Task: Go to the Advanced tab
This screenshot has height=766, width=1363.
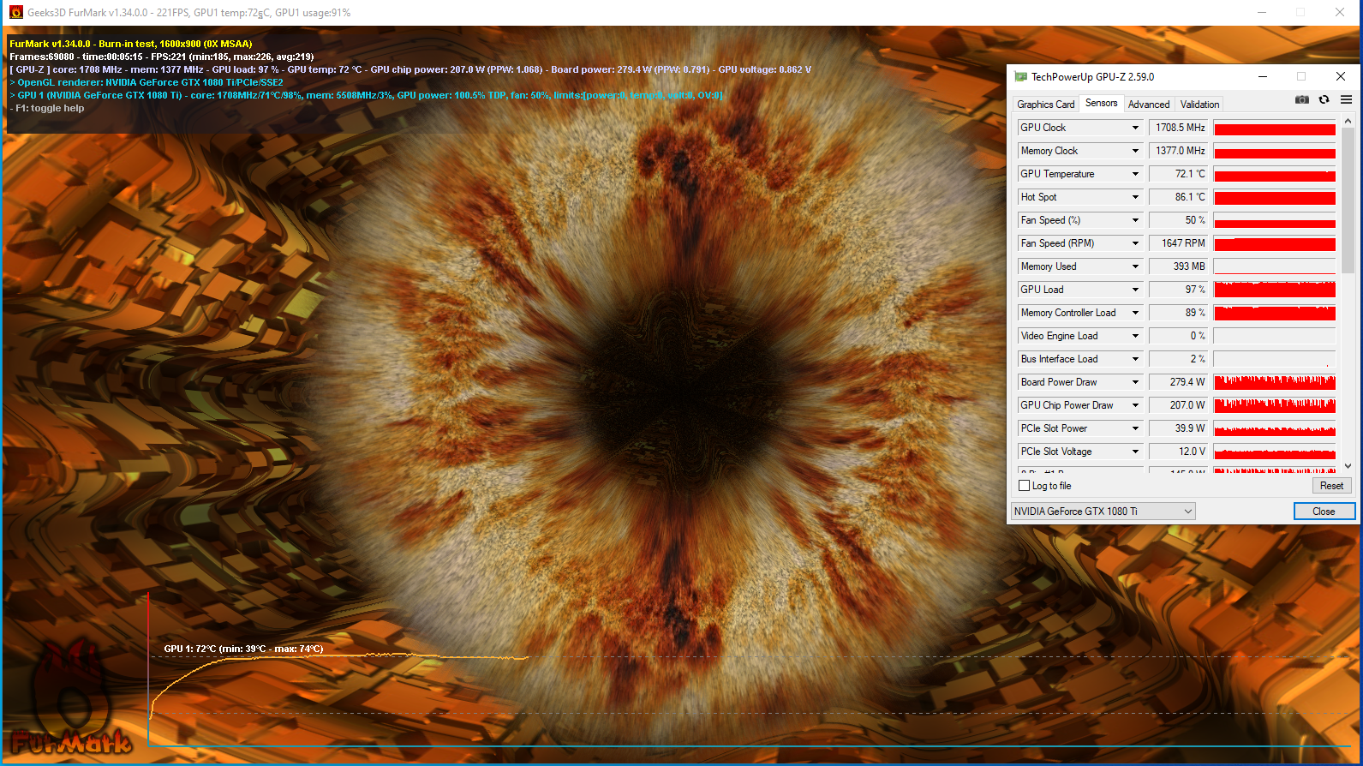Action: coord(1148,105)
